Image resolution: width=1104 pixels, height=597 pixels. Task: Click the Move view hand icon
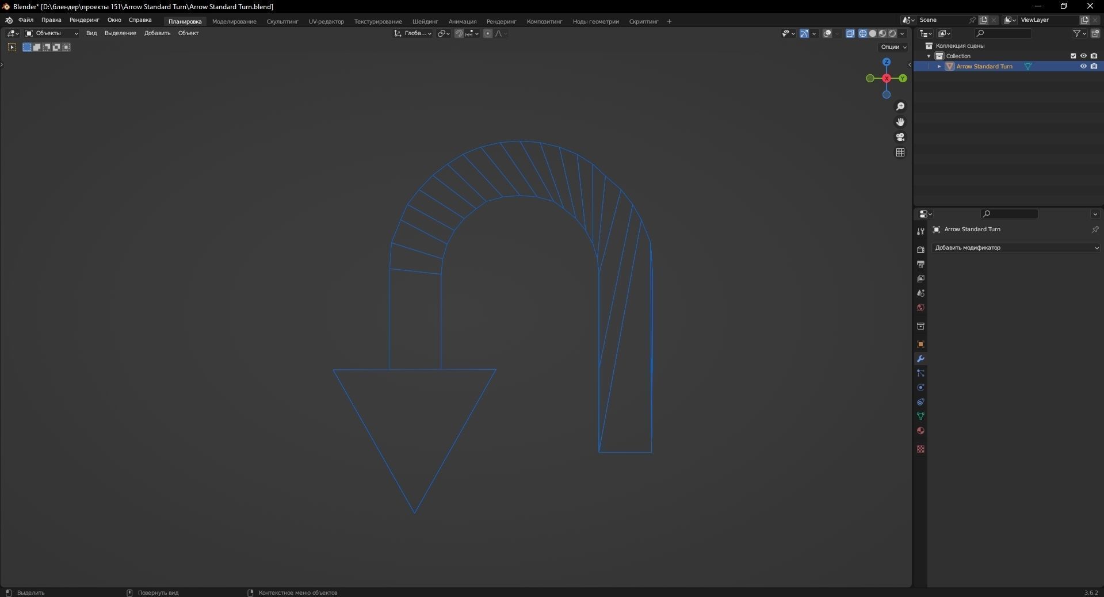900,122
